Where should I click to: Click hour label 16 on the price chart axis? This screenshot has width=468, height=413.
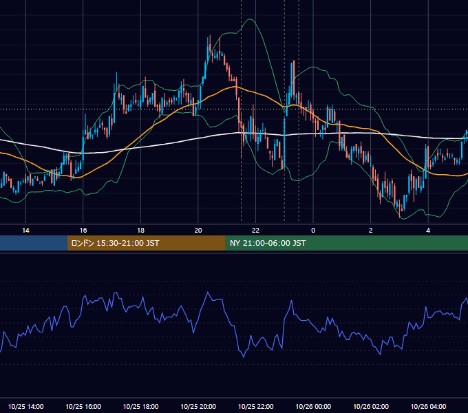click(x=83, y=231)
